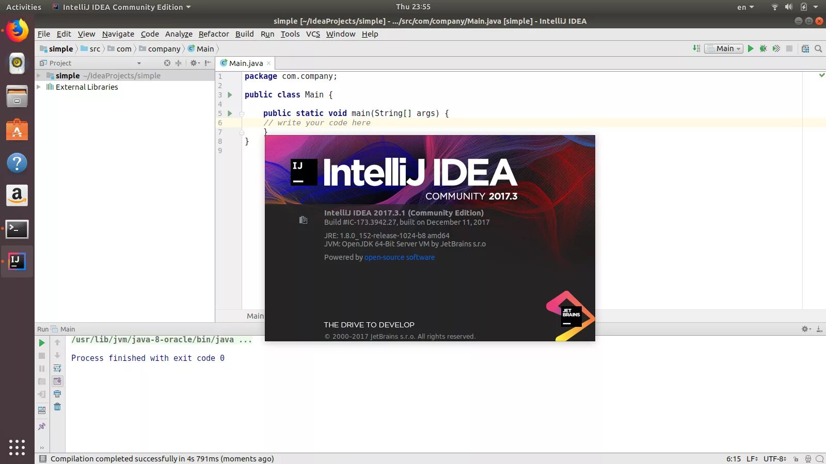Click the up stack trace arrow
The image size is (826, 464).
[57, 342]
